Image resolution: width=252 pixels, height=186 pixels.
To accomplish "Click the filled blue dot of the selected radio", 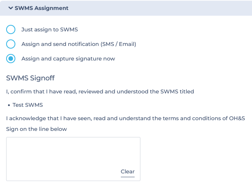I will 11,59.
